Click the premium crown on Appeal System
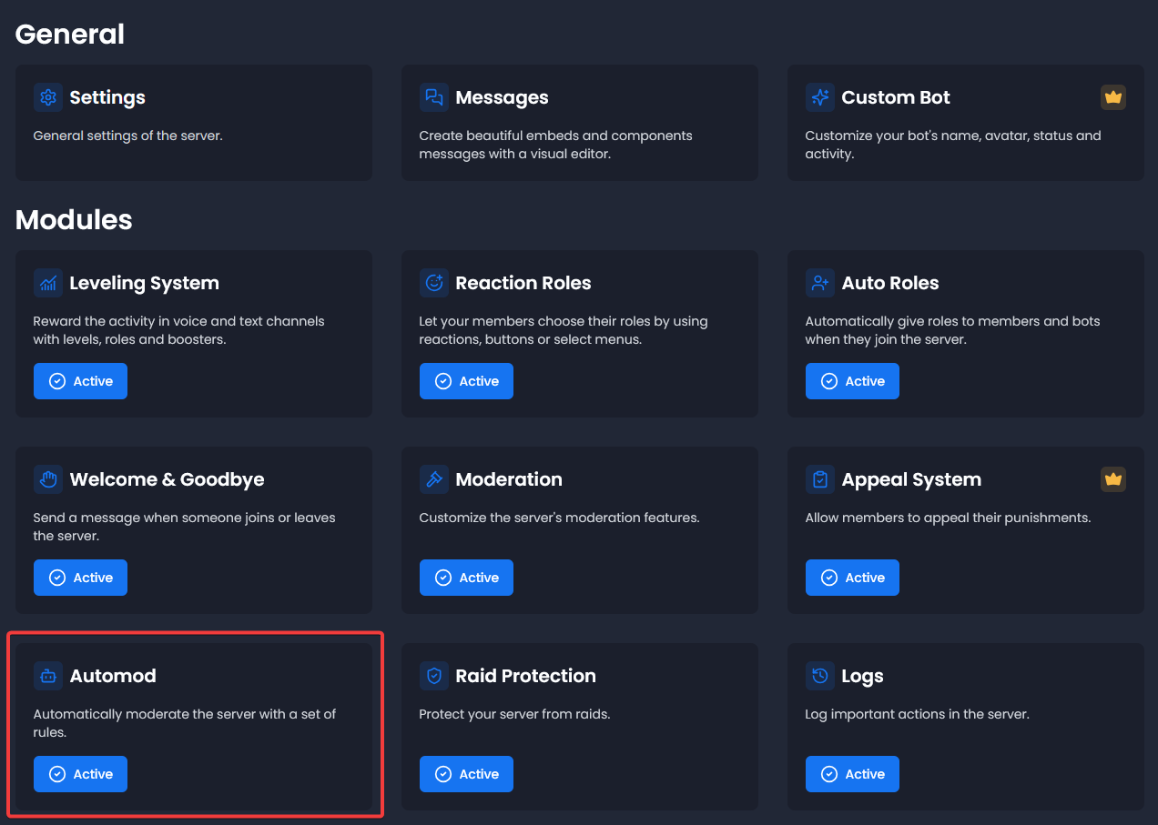Screen dimensions: 1158x825 (x=1112, y=479)
